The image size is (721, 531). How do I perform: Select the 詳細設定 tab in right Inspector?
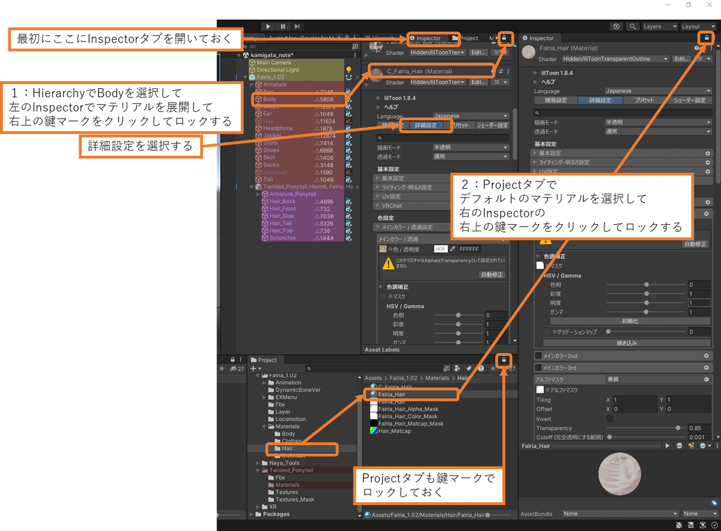(x=600, y=100)
